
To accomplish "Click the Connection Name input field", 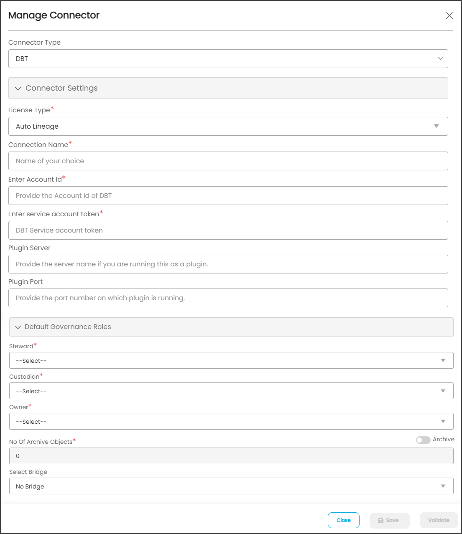I will coord(228,161).
